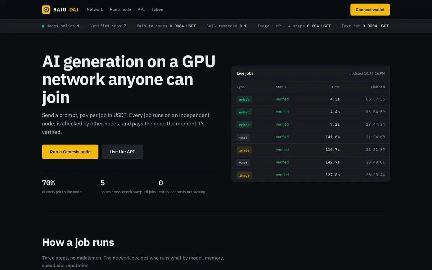Click the Finished column header

pyautogui.click(x=378, y=87)
